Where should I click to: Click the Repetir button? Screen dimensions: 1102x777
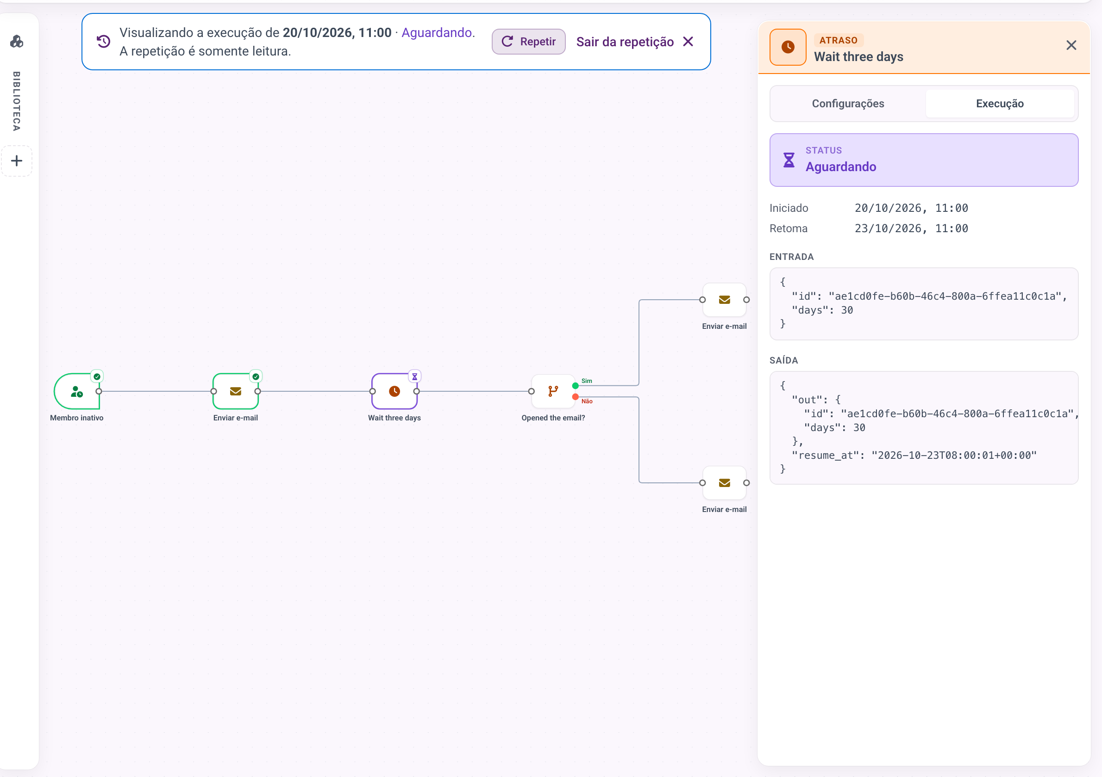pos(528,42)
